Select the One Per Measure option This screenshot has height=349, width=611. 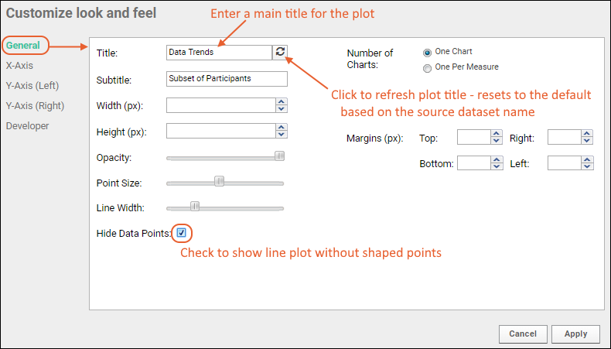(428, 67)
